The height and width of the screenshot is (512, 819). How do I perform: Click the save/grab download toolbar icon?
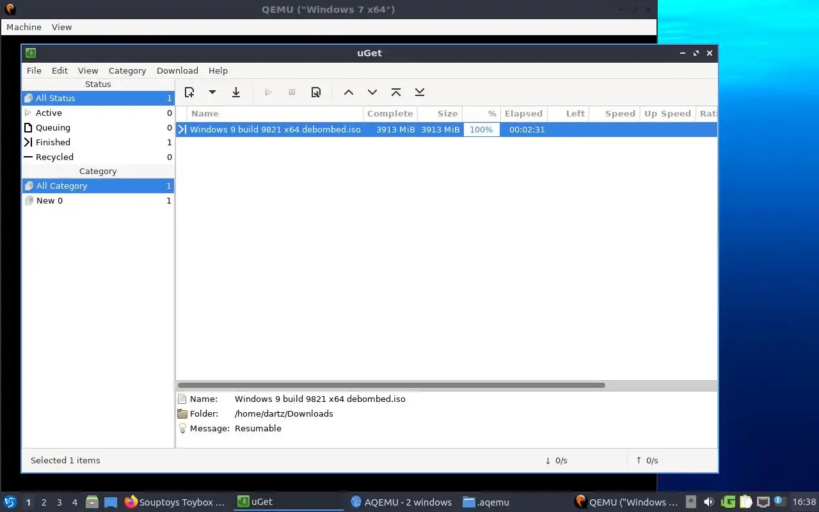coord(236,92)
